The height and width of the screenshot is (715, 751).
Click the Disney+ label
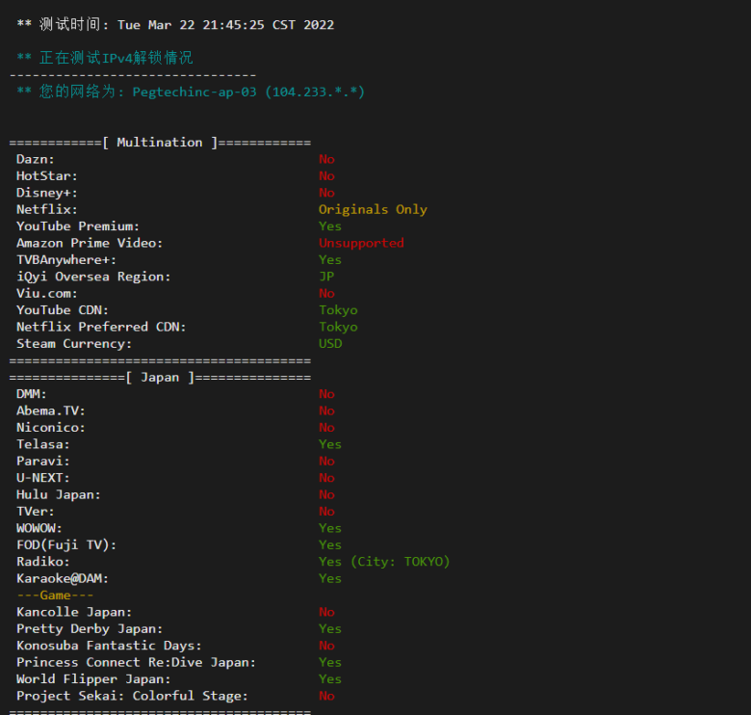(x=47, y=193)
